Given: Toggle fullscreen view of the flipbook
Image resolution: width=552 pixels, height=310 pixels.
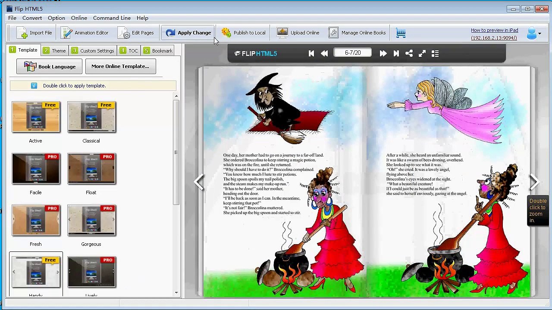Looking at the screenshot, I should tap(422, 53).
